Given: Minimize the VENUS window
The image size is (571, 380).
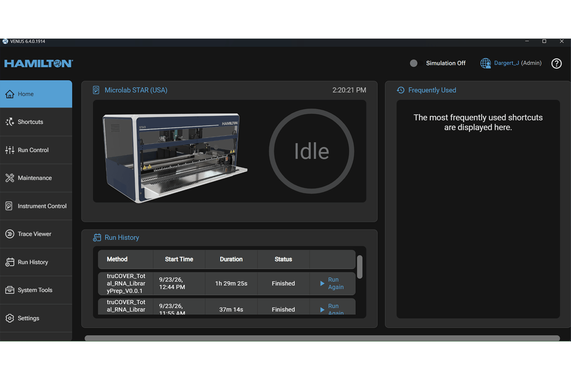Looking at the screenshot, I should pyautogui.click(x=527, y=41).
